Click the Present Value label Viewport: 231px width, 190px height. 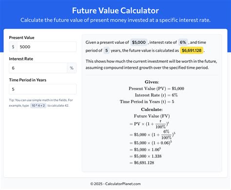click(21, 38)
